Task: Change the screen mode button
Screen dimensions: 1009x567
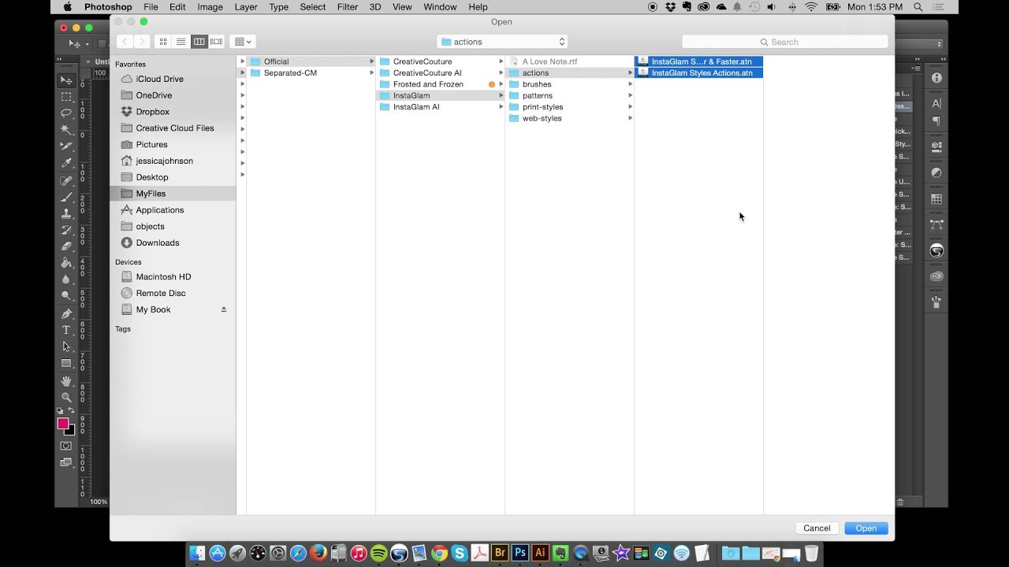Action: (66, 462)
